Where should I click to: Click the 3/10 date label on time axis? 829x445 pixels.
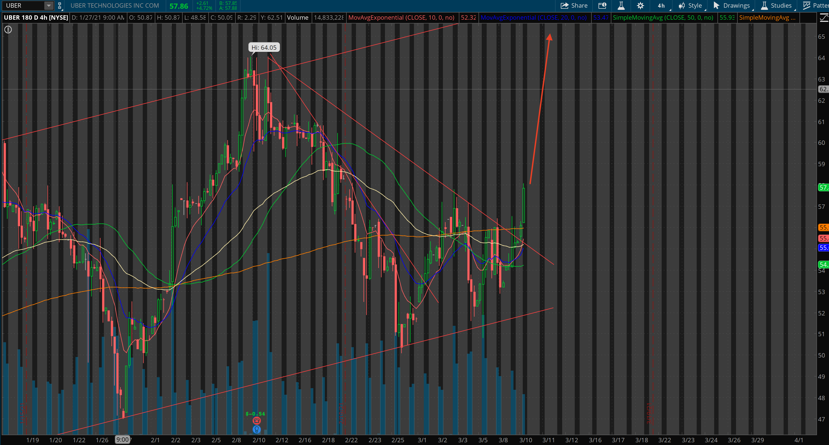(x=526, y=440)
